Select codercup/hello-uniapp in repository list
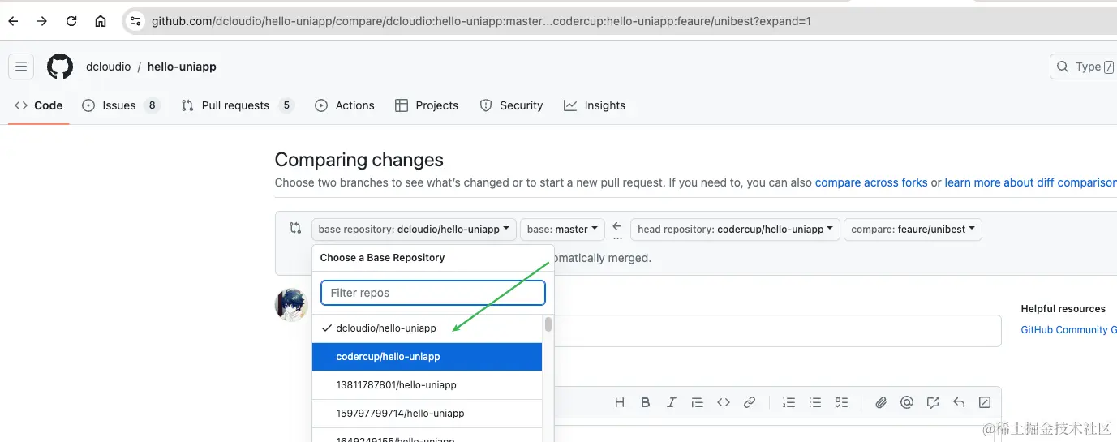 427,357
